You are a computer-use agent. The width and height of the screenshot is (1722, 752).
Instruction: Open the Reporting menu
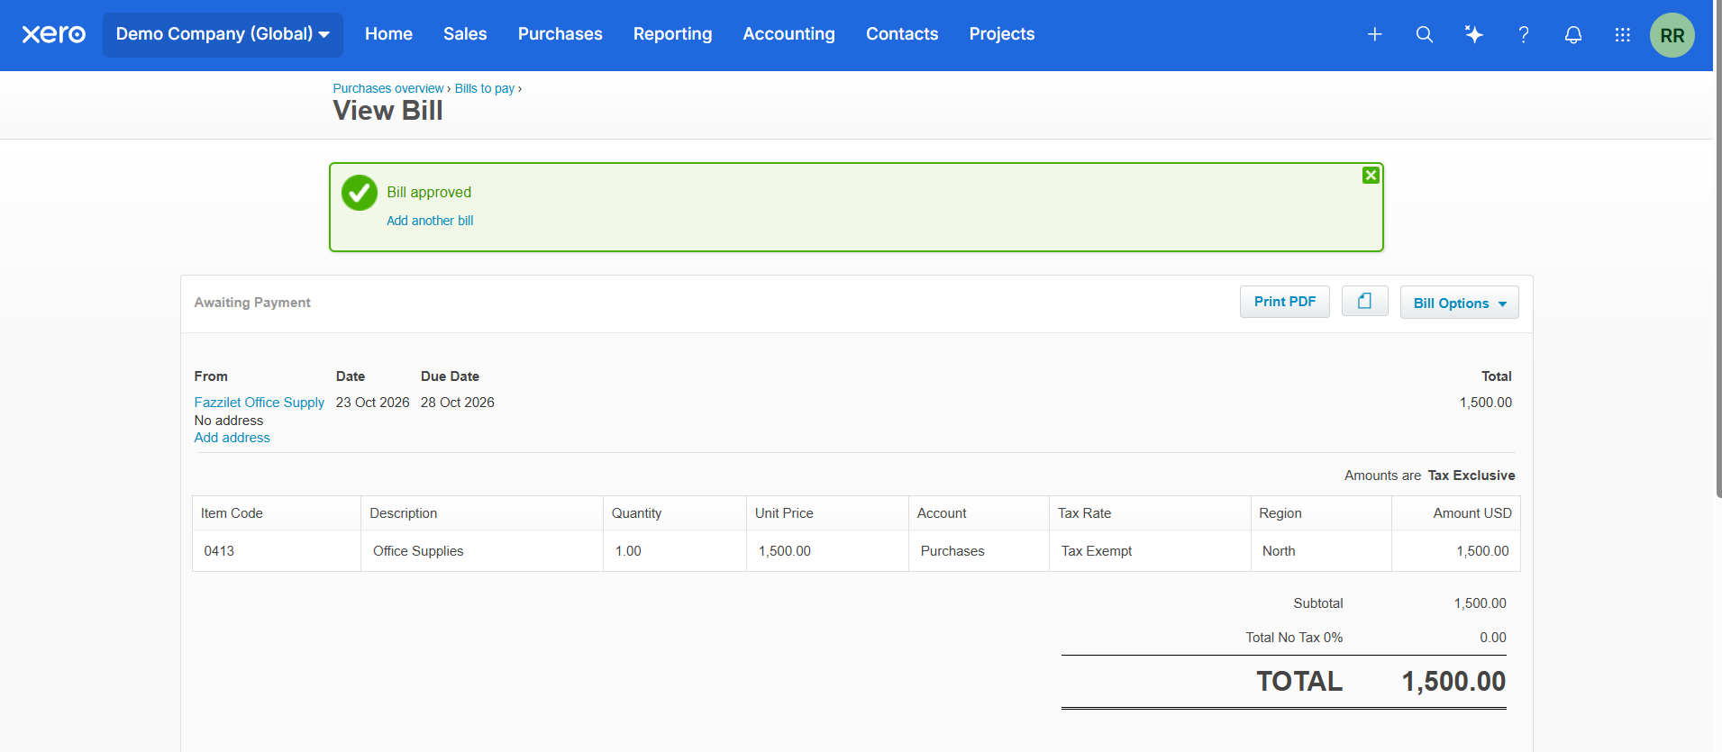pos(672,34)
